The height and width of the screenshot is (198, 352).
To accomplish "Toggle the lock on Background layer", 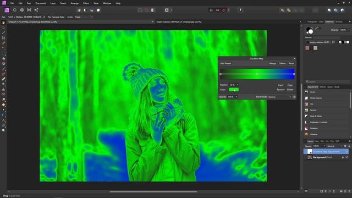I will coord(343,157).
